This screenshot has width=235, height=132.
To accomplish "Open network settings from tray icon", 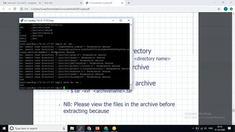I will 202,128.
